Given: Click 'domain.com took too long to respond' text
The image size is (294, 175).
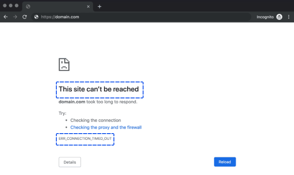Looking at the screenshot, I should (x=98, y=102).
